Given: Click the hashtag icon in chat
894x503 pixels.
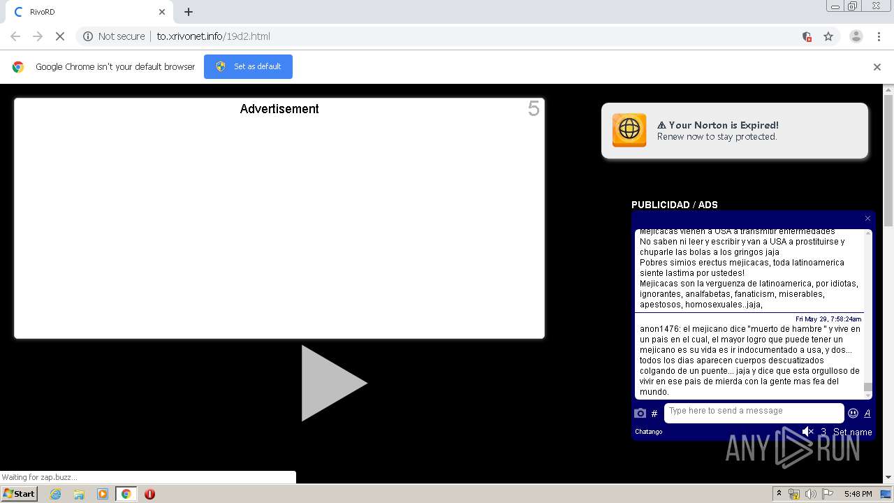Looking at the screenshot, I should [654, 414].
